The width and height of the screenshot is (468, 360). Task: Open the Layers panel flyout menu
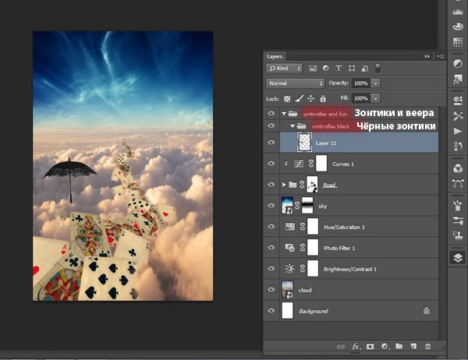441,56
